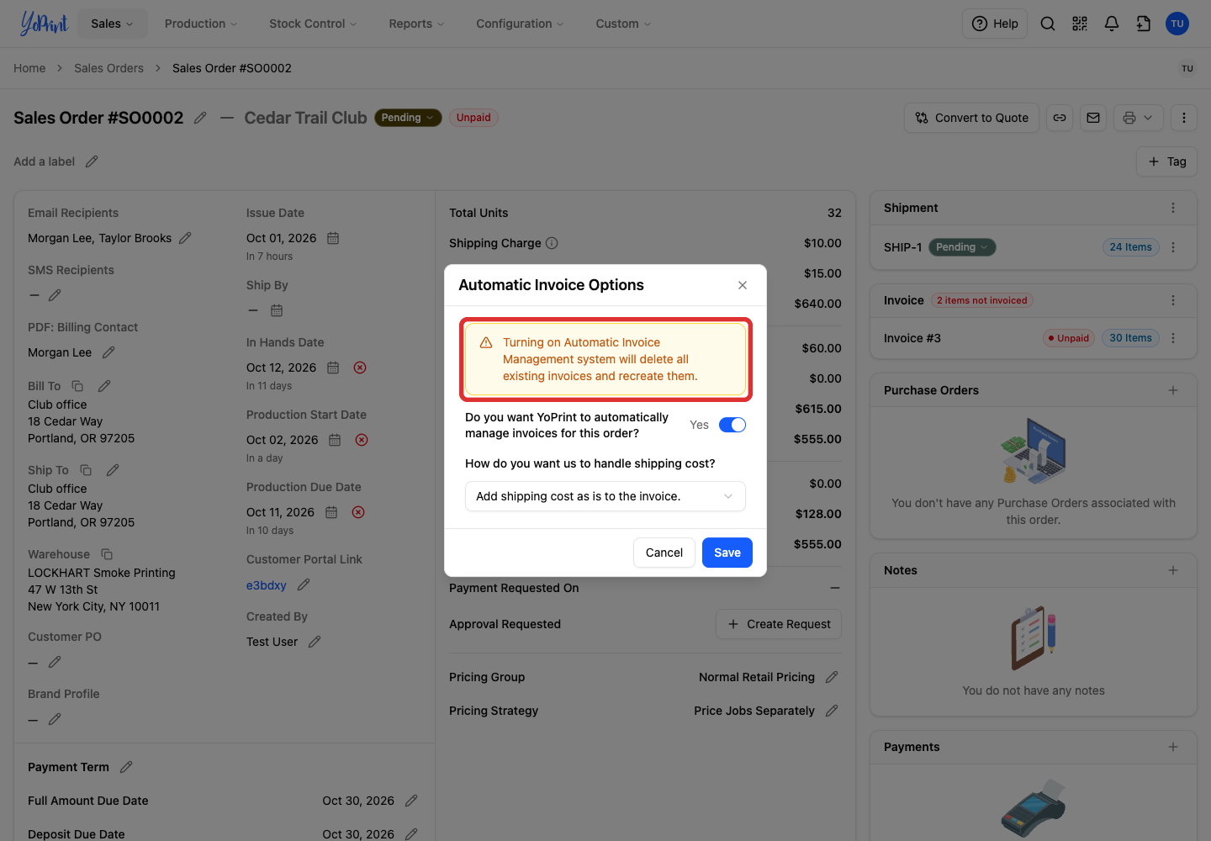Copy the Bill To address

(x=77, y=386)
